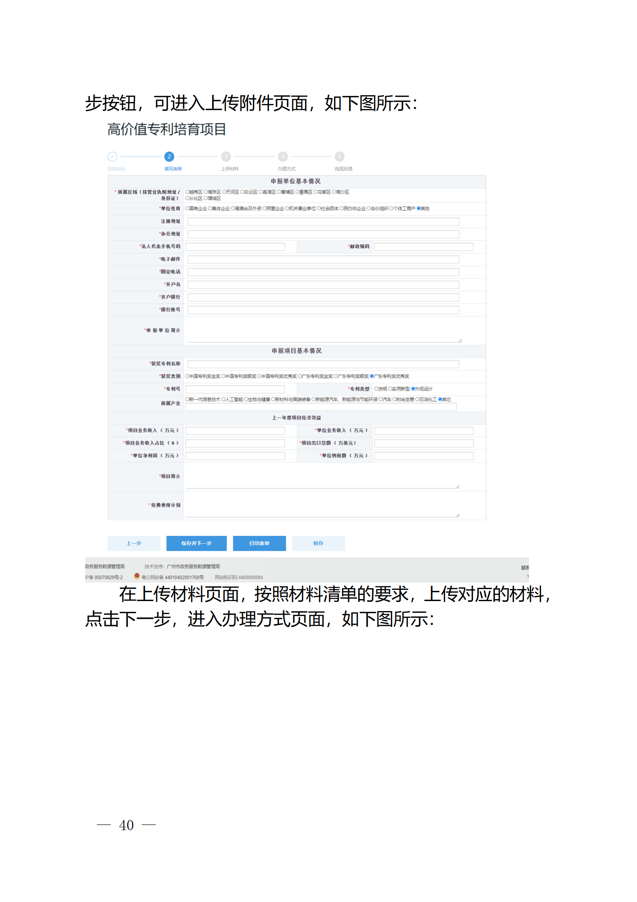637x902 pixels.
Task: Focus the 法人代表手机号码 input field
Action: pos(235,247)
